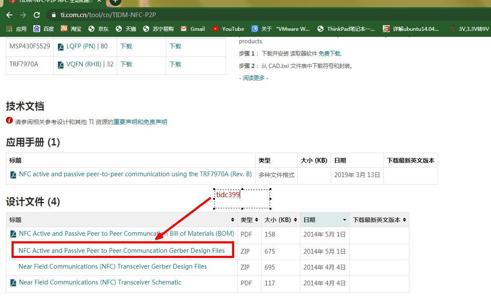Open the 关于 VMware W... bookmark
The height and width of the screenshot is (302, 491).
[x=281, y=29]
